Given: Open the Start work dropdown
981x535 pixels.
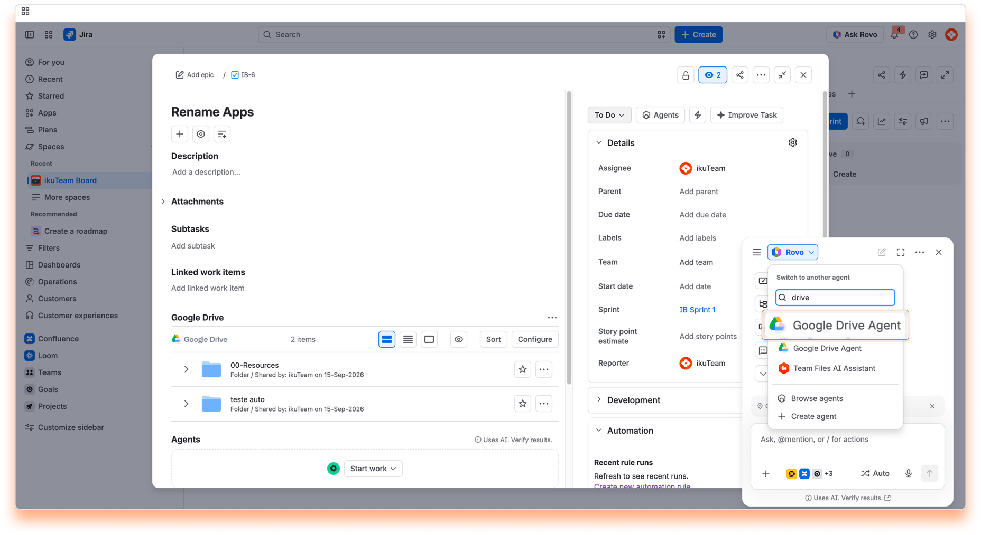Looking at the screenshot, I should (x=373, y=469).
